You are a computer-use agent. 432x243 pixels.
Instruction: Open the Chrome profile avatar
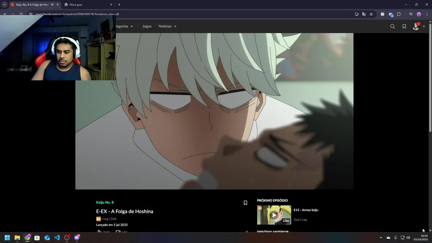[x=419, y=14]
